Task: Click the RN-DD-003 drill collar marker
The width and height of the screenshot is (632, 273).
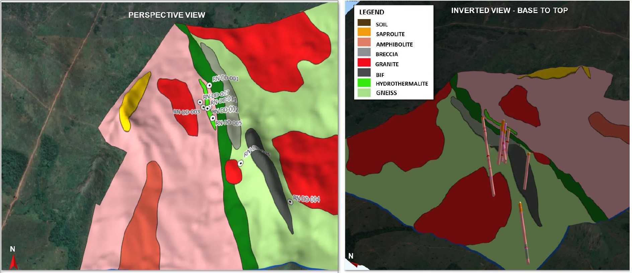Action: coord(200,102)
